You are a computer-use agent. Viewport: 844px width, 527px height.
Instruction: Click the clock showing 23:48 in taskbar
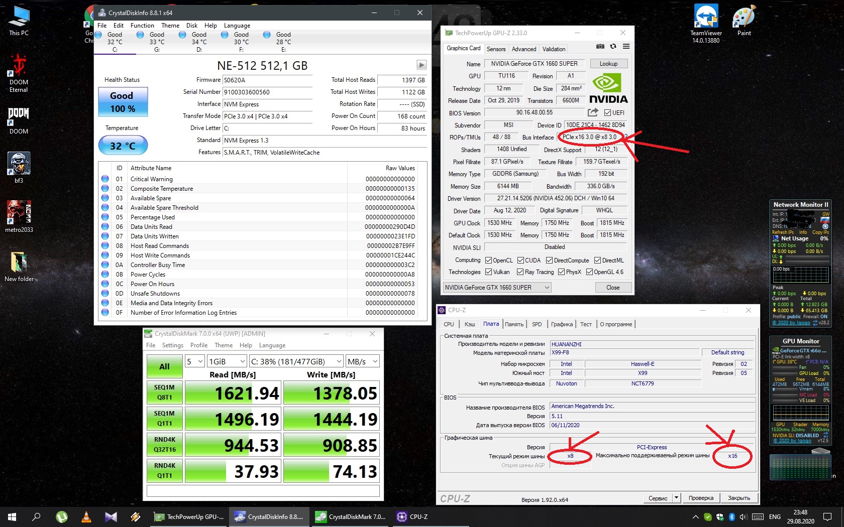click(x=800, y=516)
